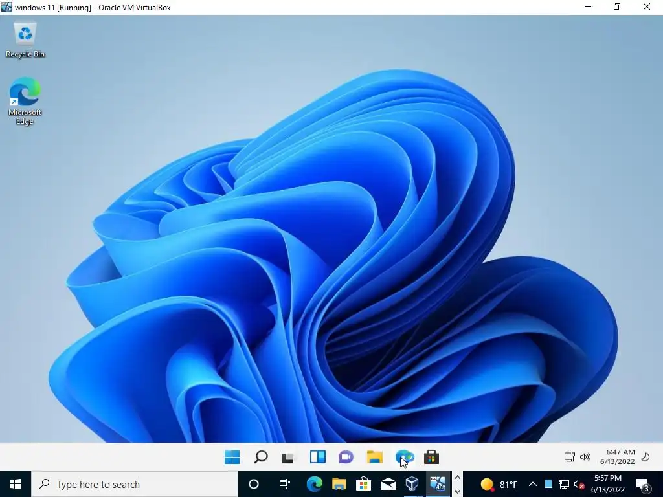Click the 'Type here to search' box
663x497 pixels.
135,484
